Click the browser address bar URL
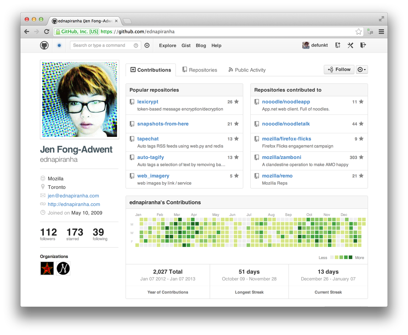Viewport: 408px width, 335px height. (137, 31)
